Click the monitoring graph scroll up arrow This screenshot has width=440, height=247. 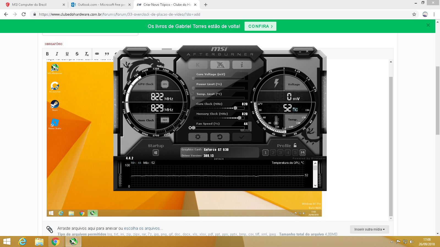coord(315,163)
